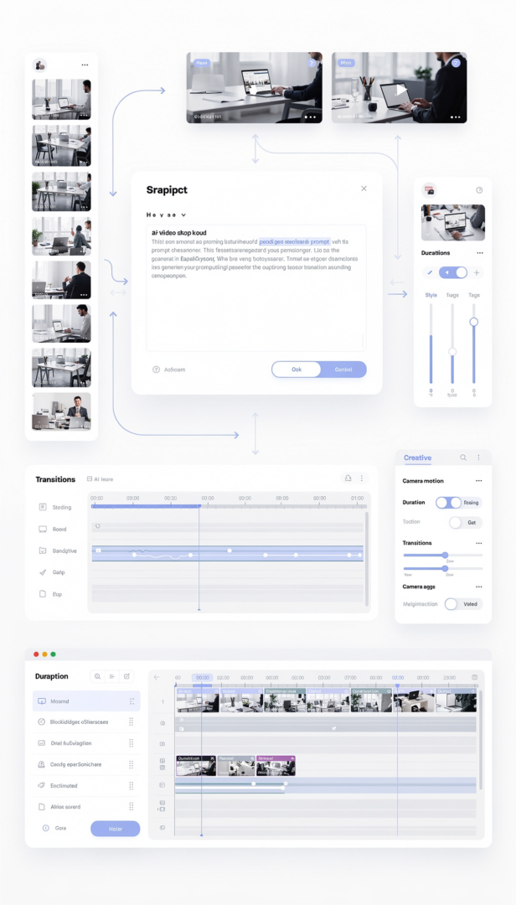
Task: Click the pencil edit icon under Ducations
Action: tap(430, 272)
